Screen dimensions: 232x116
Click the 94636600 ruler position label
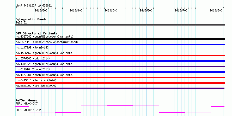(146, 10)
